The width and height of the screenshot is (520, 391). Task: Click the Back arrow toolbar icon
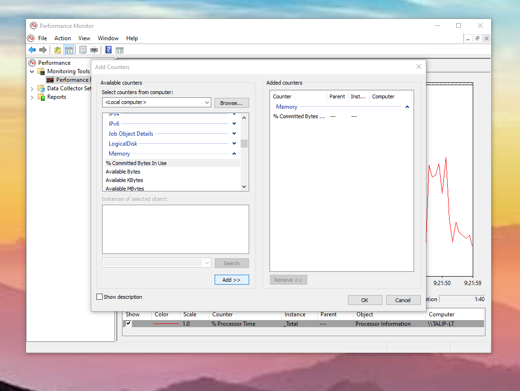32,50
